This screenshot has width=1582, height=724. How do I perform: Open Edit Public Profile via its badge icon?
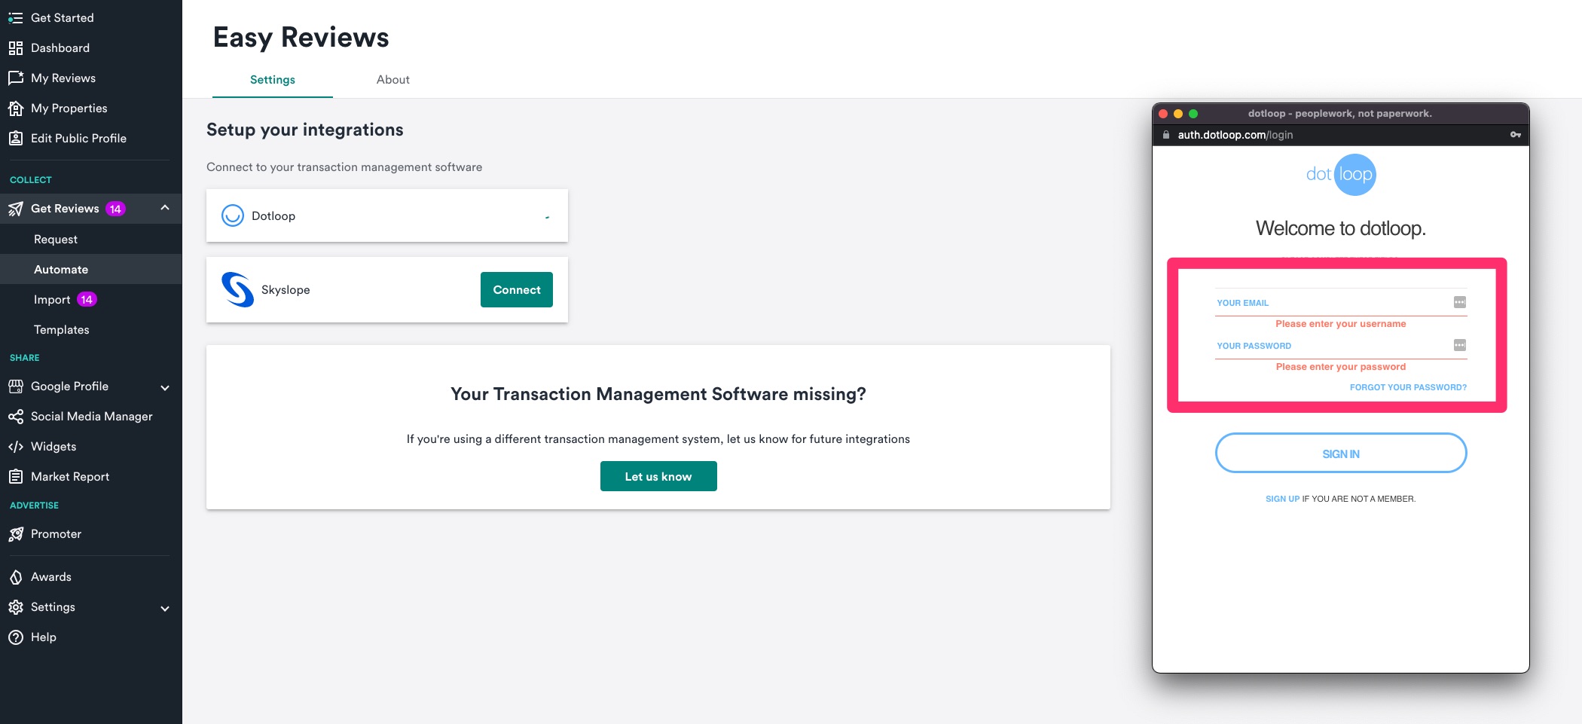[16, 138]
